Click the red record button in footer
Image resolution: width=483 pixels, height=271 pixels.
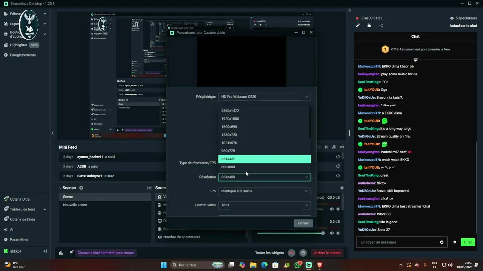292,253
